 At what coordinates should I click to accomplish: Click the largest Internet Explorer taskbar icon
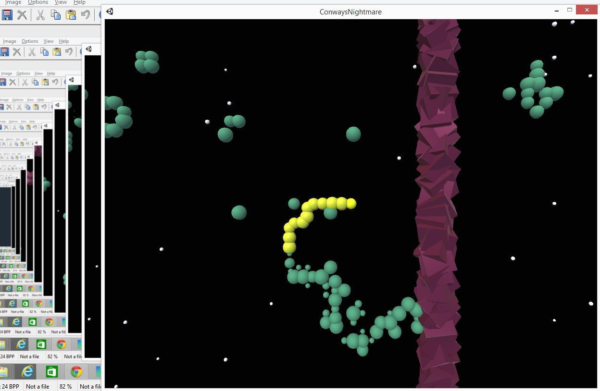(27, 371)
